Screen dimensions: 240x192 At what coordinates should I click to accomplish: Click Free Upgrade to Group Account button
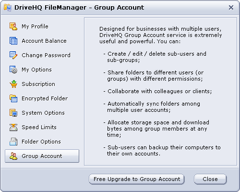point(137,179)
